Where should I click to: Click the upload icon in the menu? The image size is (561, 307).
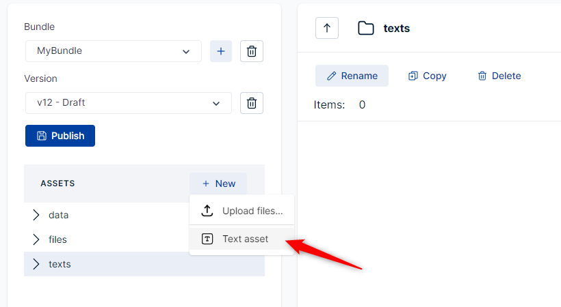point(207,211)
